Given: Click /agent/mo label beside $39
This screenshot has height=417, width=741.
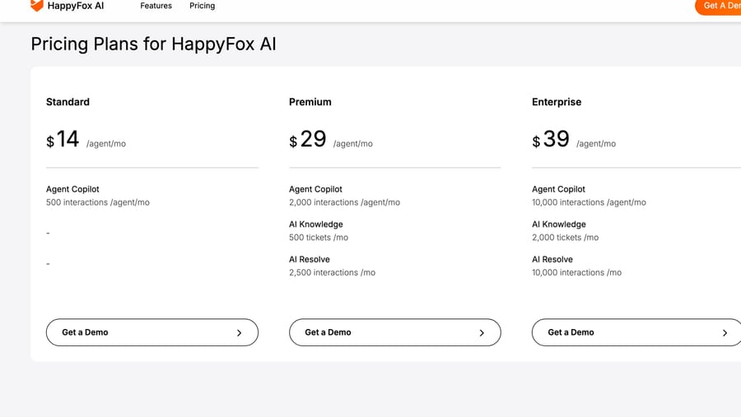Looking at the screenshot, I should pos(596,144).
